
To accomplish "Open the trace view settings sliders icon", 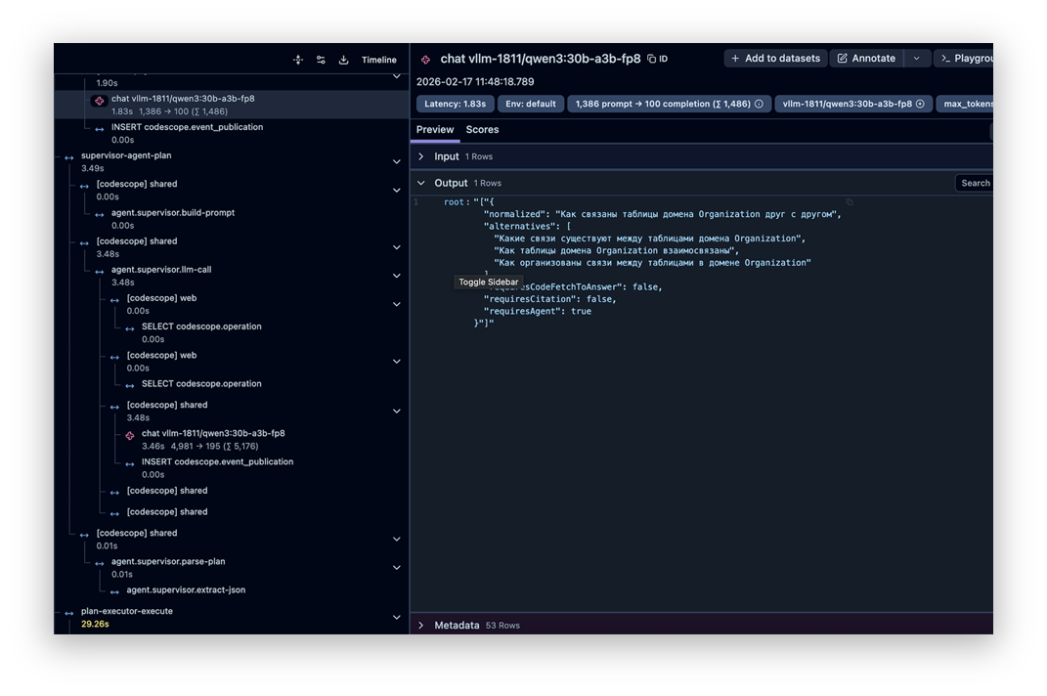I will tap(321, 60).
